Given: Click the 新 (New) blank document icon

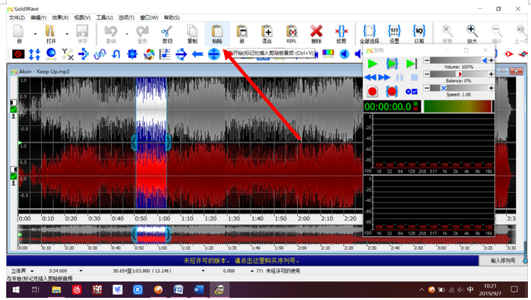Looking at the screenshot, I should (19, 31).
